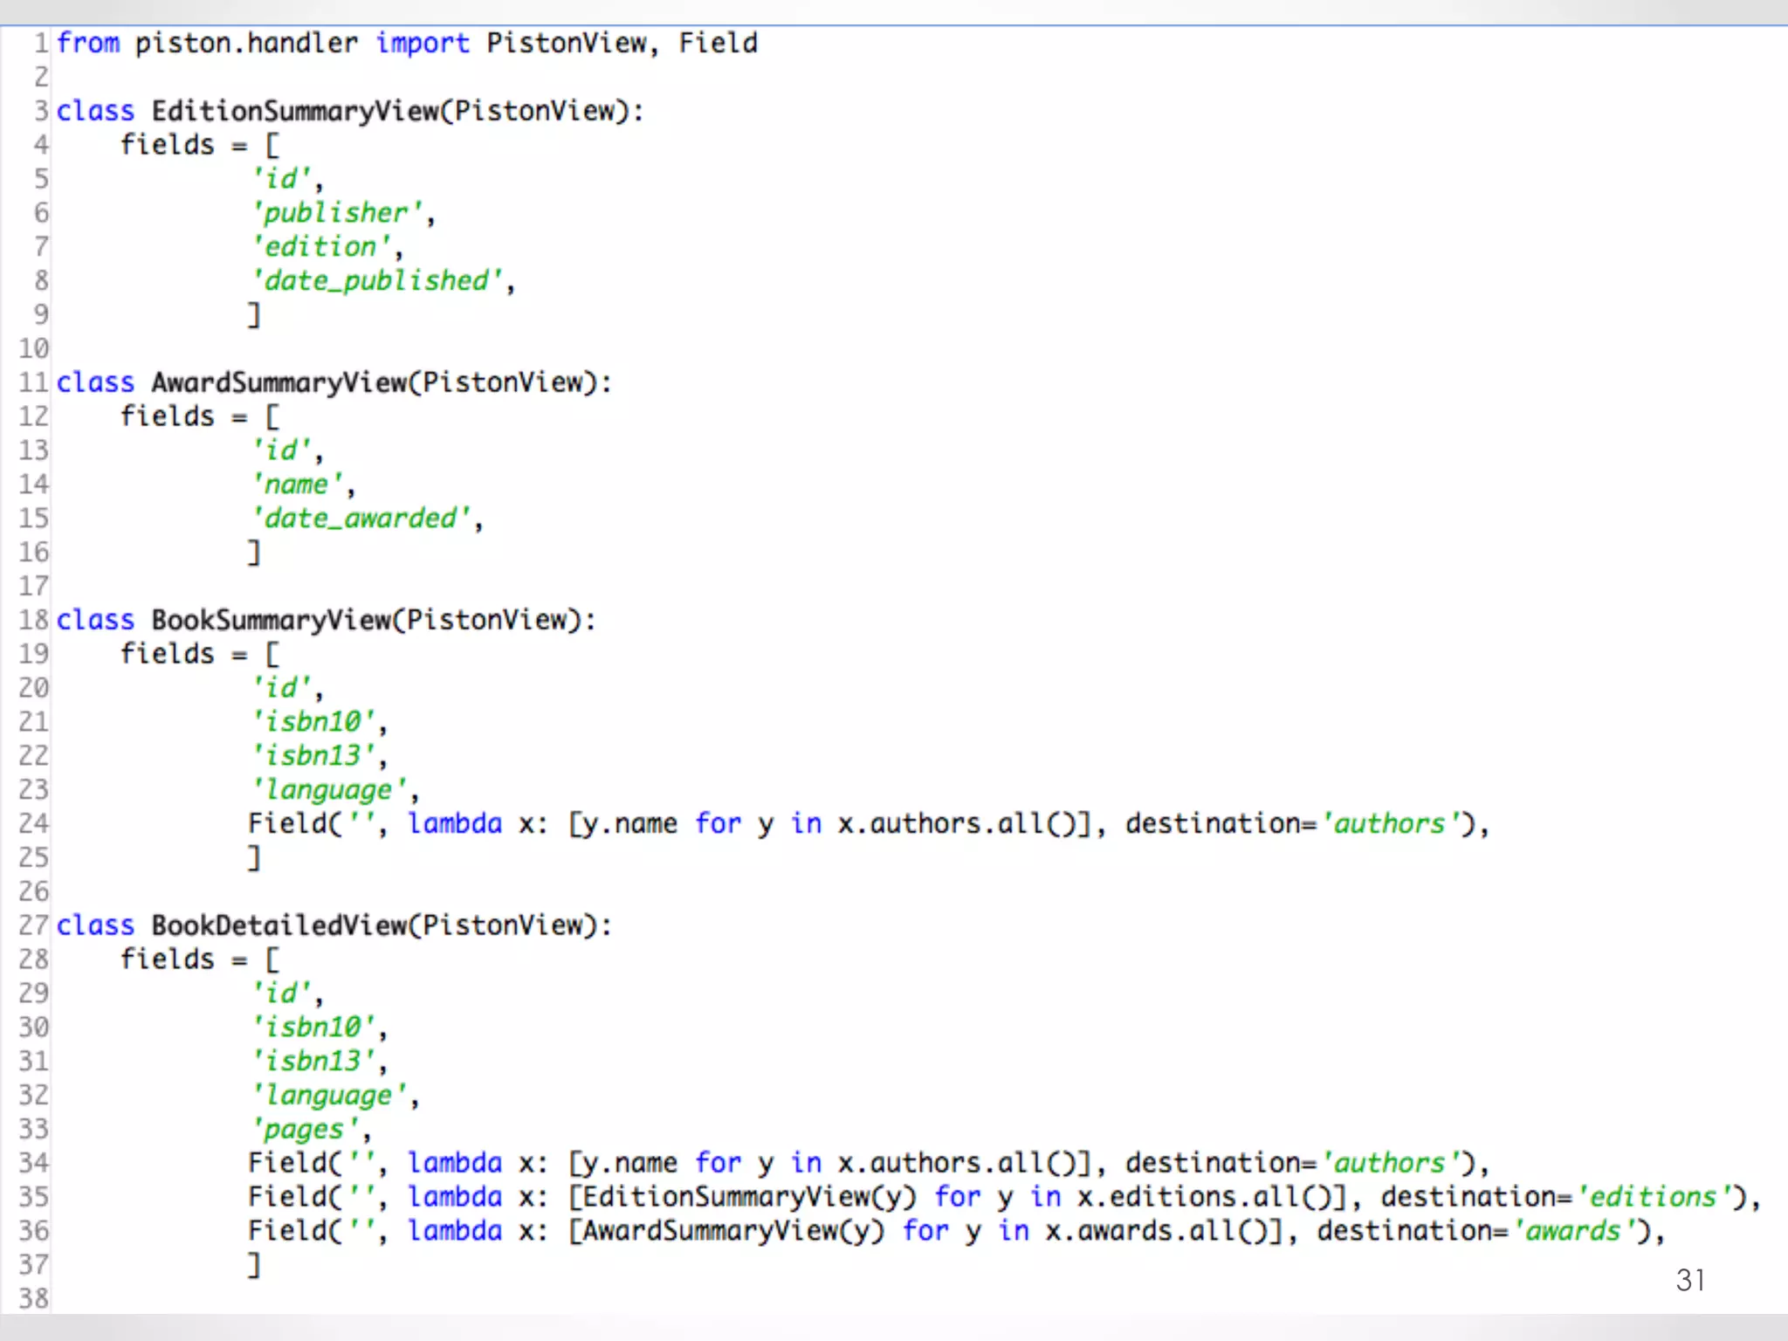The height and width of the screenshot is (1341, 1788).
Task: Click the 'lambda' keyword on line 24
Action: point(455,824)
